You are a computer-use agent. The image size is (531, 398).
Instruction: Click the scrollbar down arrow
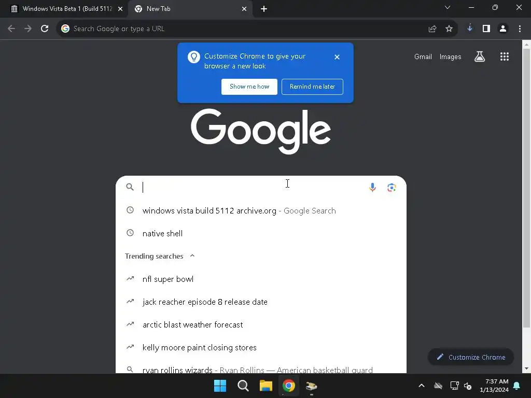point(526,368)
